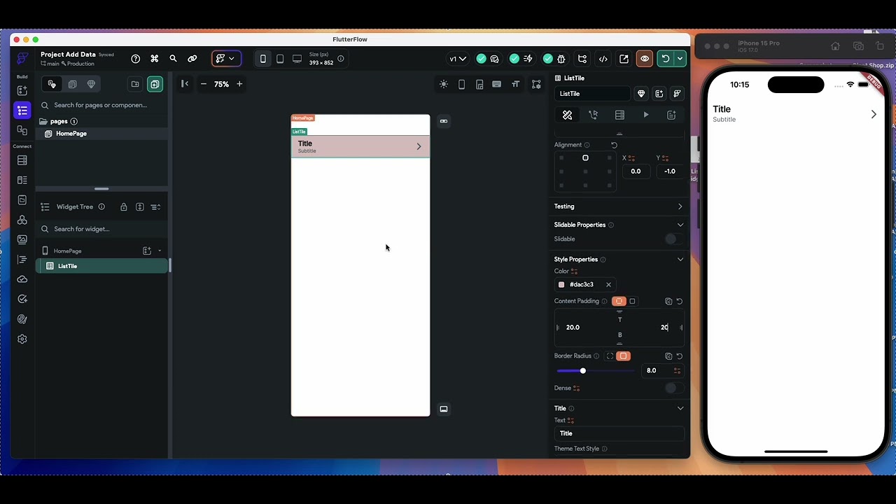Open the branching icon in top bar

click(582, 59)
